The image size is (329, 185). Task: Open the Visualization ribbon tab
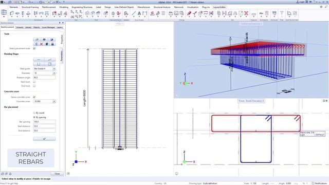click(193, 7)
